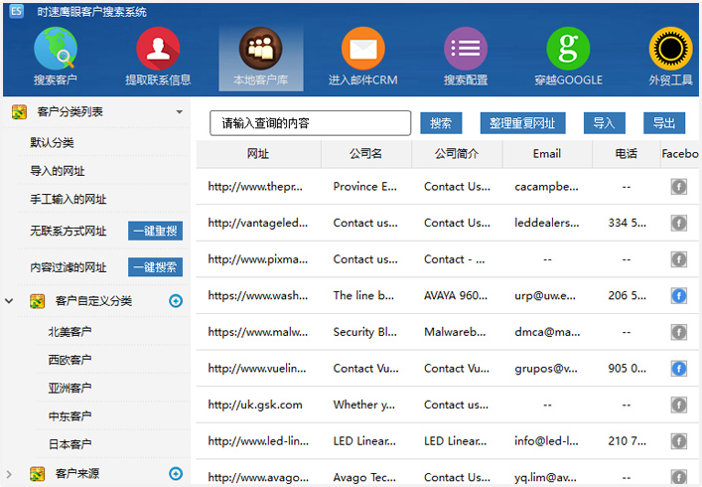Click the 导出 export button
Image resolution: width=702 pixels, height=487 pixels.
tap(663, 123)
